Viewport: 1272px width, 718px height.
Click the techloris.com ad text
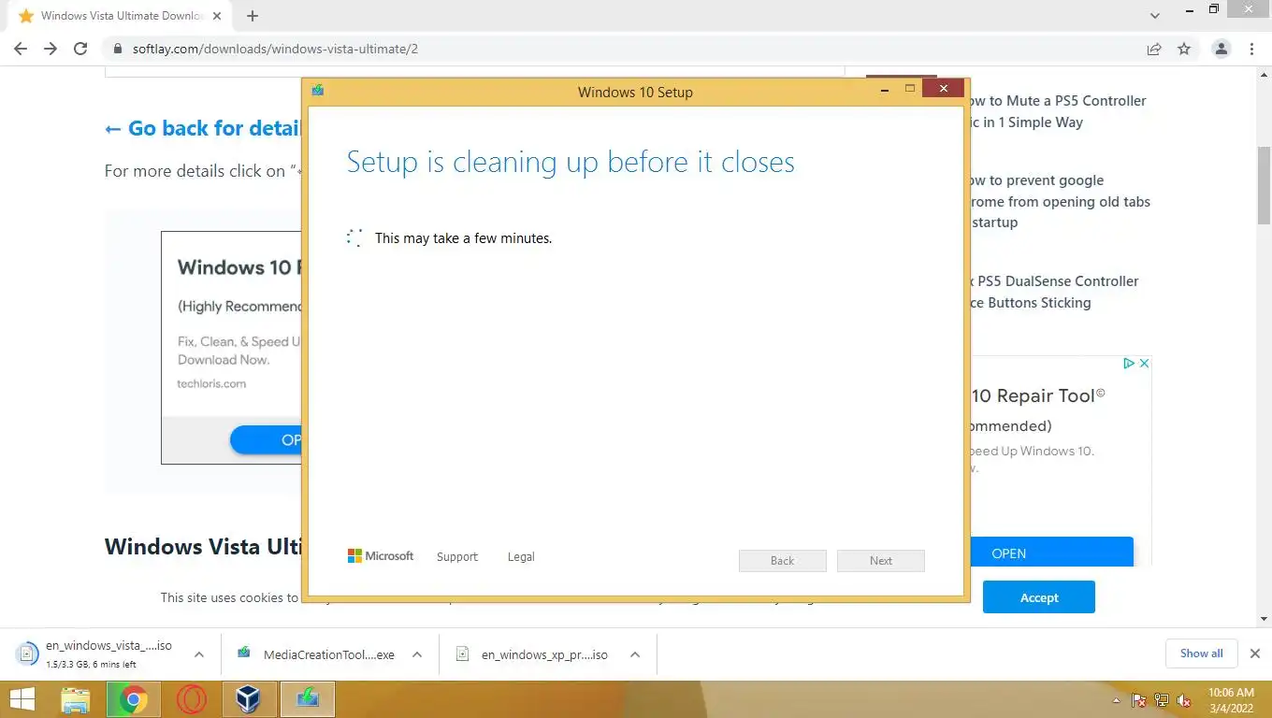pyautogui.click(x=211, y=383)
